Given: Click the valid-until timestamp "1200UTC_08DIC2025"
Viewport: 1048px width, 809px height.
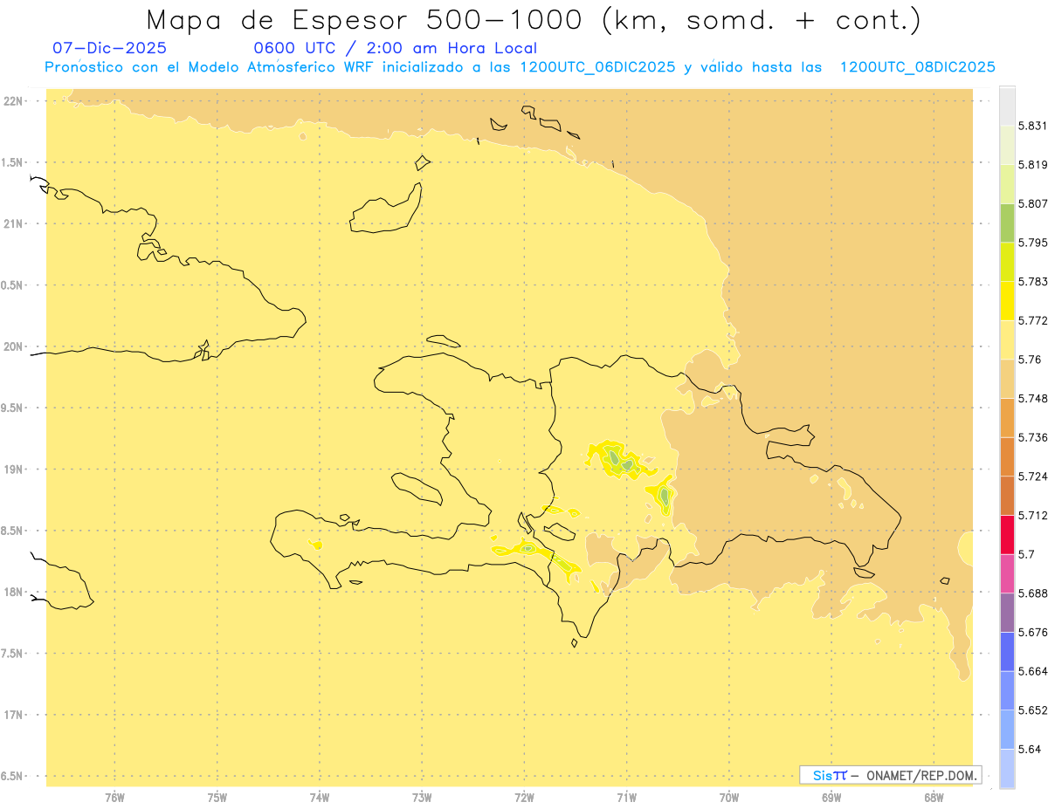Looking at the screenshot, I should pyautogui.click(x=917, y=67).
